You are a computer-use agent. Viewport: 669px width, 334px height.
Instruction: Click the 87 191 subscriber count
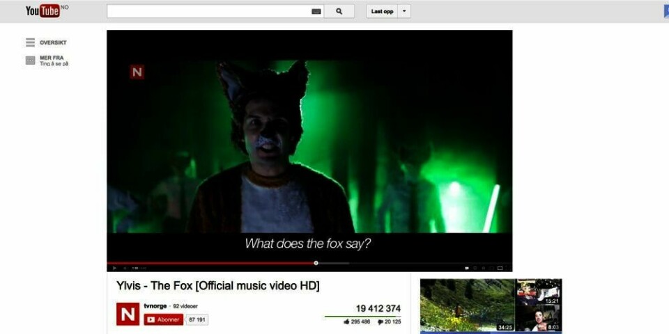[197, 319]
